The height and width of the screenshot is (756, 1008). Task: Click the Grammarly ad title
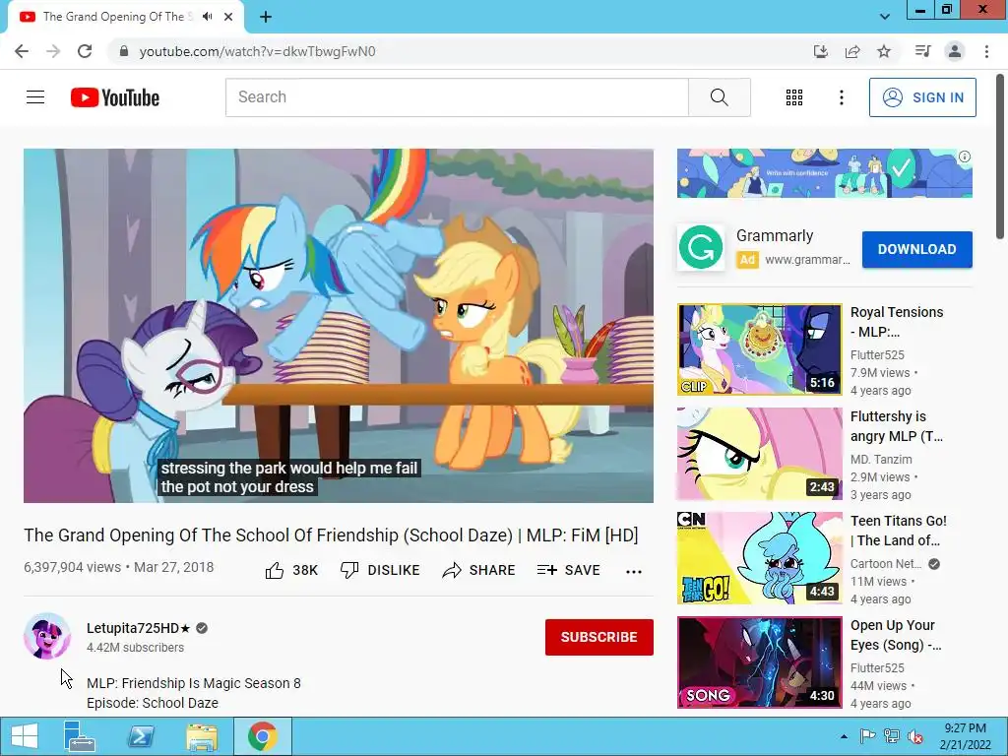click(775, 236)
